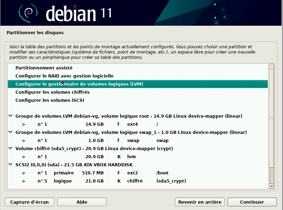Take a screenshot with Capture d'écran
283x210 pixels.
coord(30,202)
